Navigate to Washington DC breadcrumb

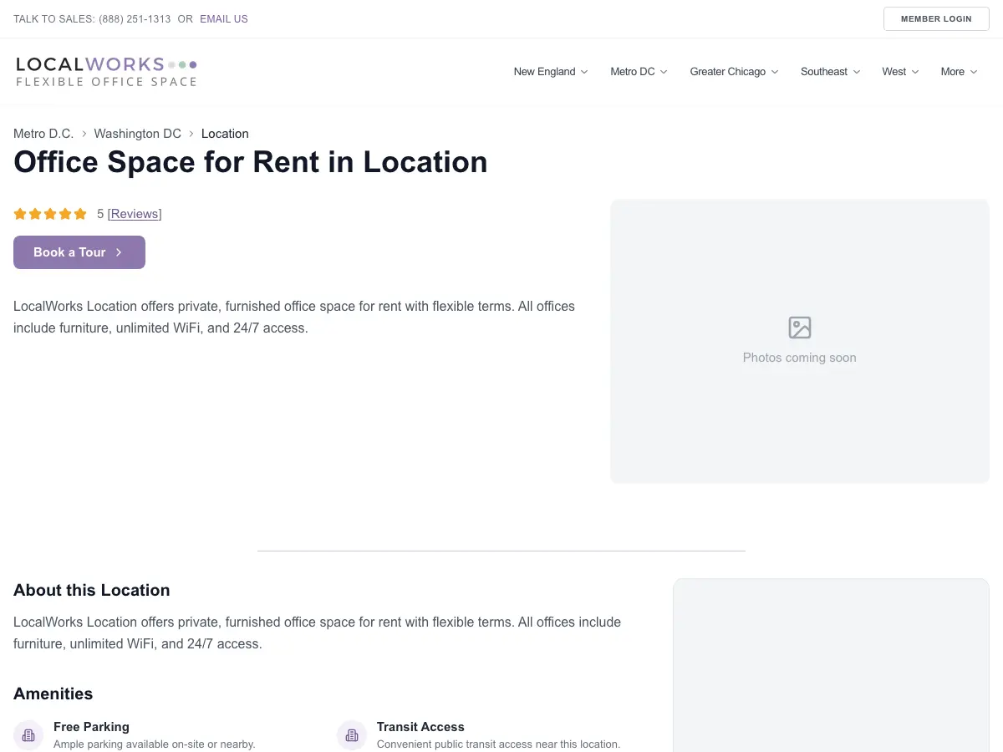pyautogui.click(x=138, y=134)
